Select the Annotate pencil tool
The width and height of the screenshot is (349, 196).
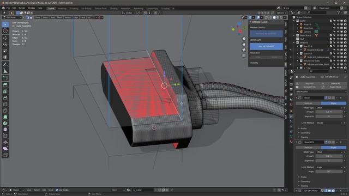click(x=5, y=64)
